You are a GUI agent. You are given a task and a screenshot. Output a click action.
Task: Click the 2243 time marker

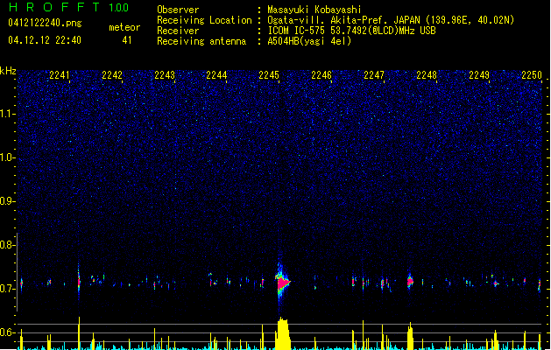pos(165,75)
